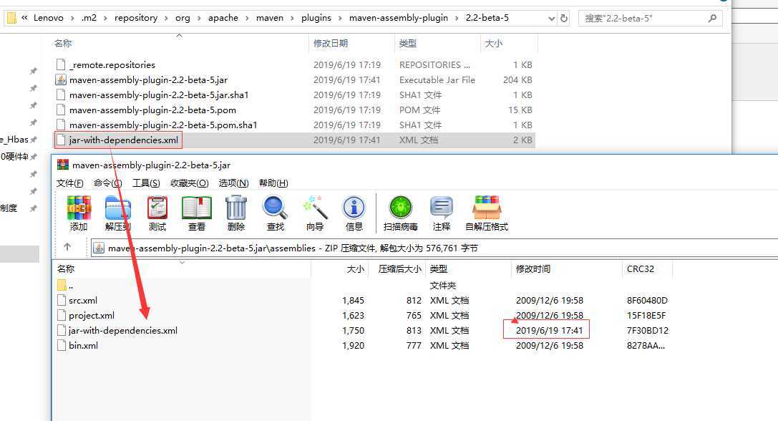
Task: Expand breadcrumb chevron after 'repository'
Action: 166,19
